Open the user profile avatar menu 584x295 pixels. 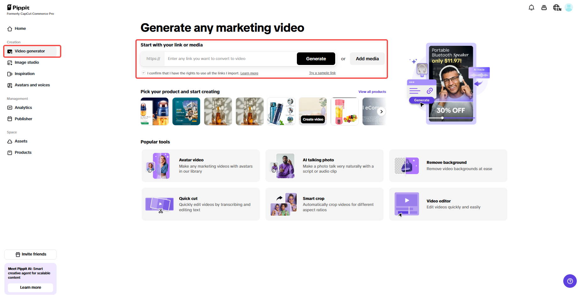(569, 7)
